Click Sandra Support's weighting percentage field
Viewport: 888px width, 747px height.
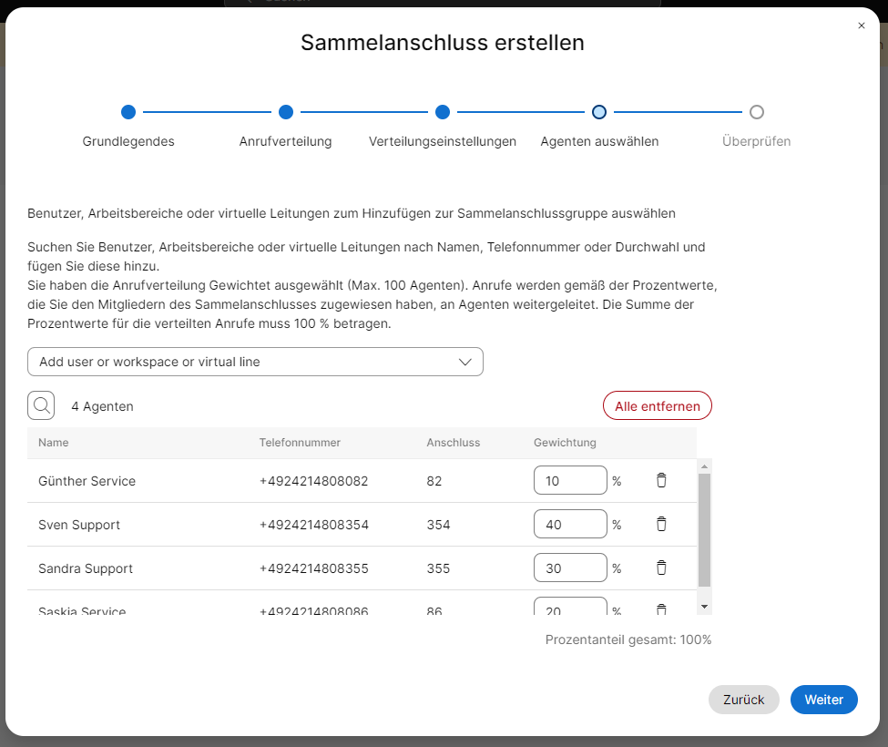pos(570,568)
